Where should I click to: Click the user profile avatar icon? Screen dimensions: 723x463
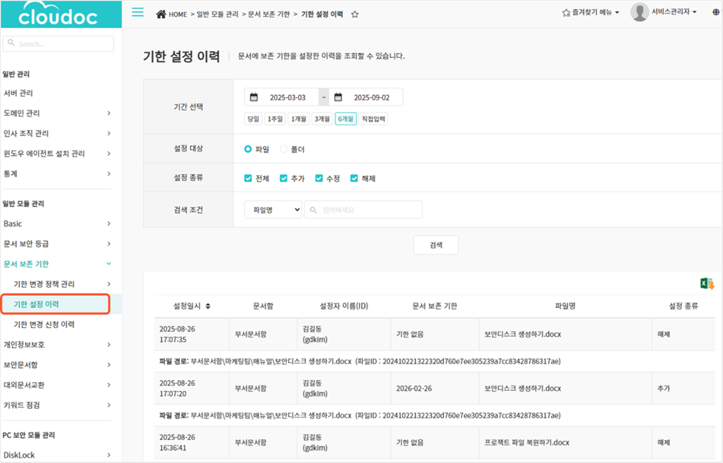click(639, 13)
